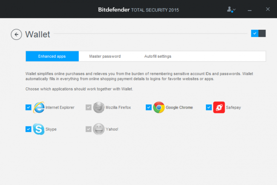Click the Internet Explorer icon
The width and height of the screenshot is (277, 185).
[x=39, y=107]
